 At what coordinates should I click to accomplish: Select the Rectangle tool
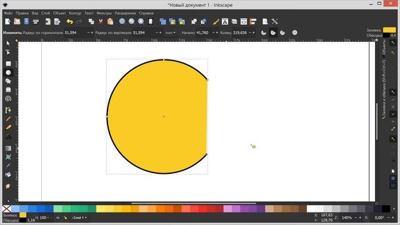(x=8, y=64)
